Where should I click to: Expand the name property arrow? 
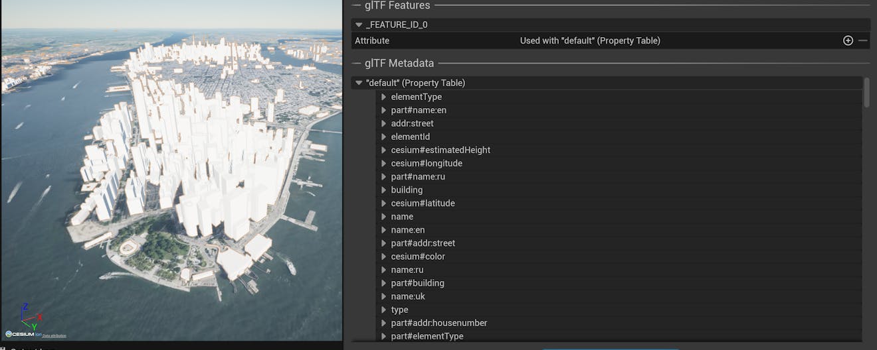384,216
